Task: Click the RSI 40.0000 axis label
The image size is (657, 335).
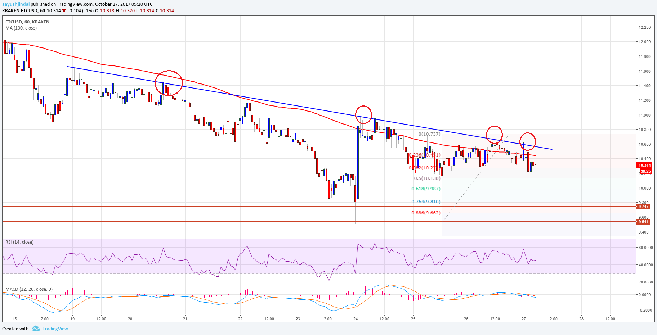Action: point(645,265)
